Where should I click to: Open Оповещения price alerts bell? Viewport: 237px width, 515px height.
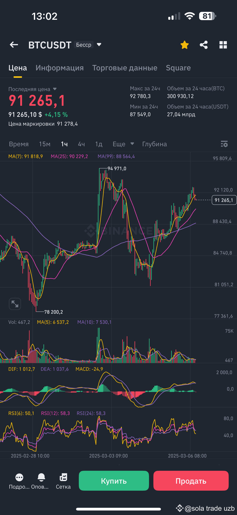click(41, 477)
